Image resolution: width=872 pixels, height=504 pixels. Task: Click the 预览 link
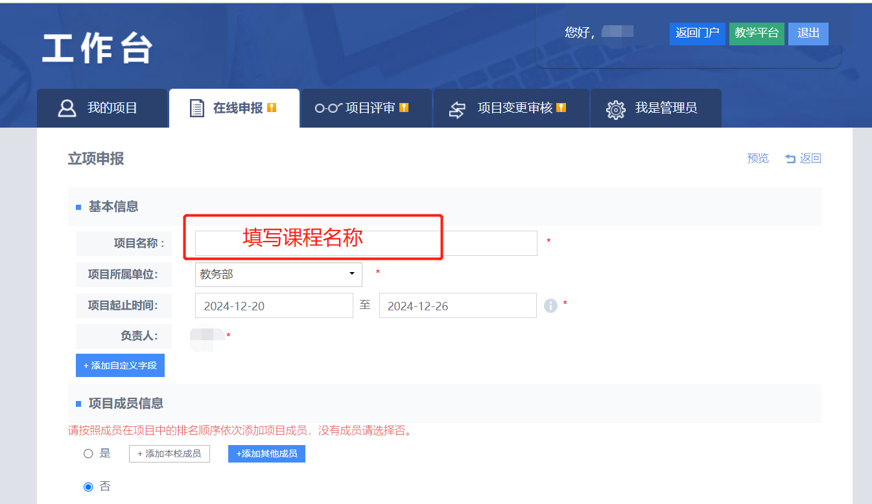(x=757, y=159)
